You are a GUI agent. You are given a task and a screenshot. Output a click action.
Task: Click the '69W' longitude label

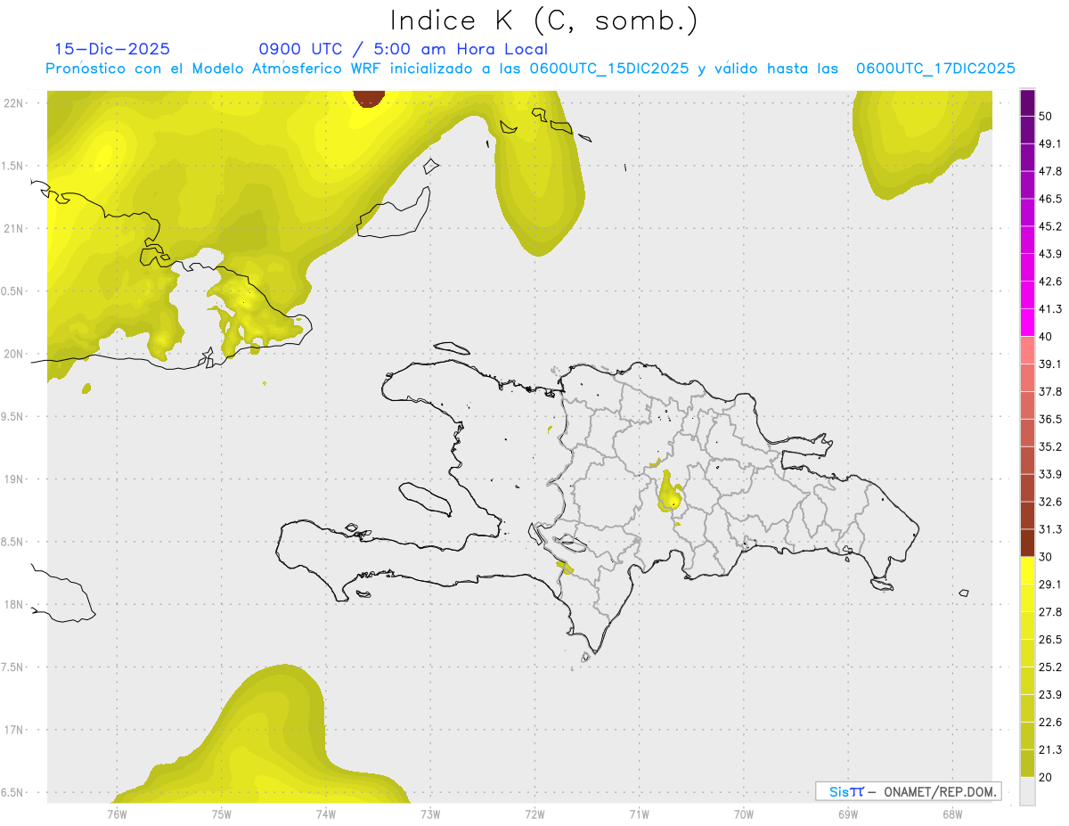coord(848,814)
